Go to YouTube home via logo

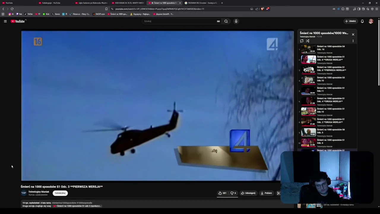coord(18,21)
